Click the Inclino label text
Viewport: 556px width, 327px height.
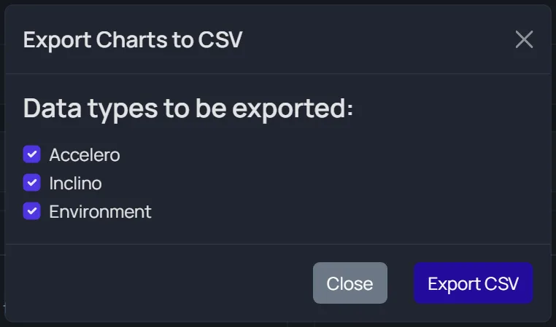76,183
